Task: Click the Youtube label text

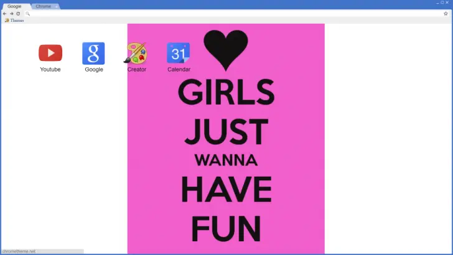Action: (x=50, y=70)
